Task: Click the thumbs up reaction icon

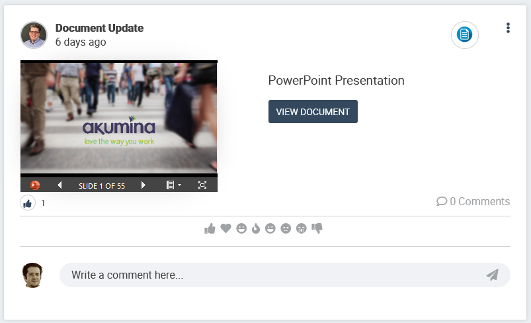Action: point(210,228)
